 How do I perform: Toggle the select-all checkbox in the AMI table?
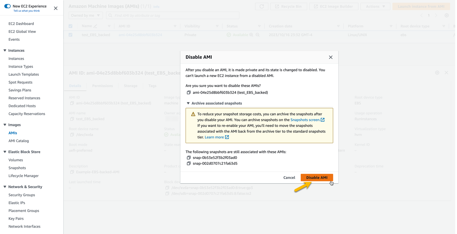tap(70, 26)
